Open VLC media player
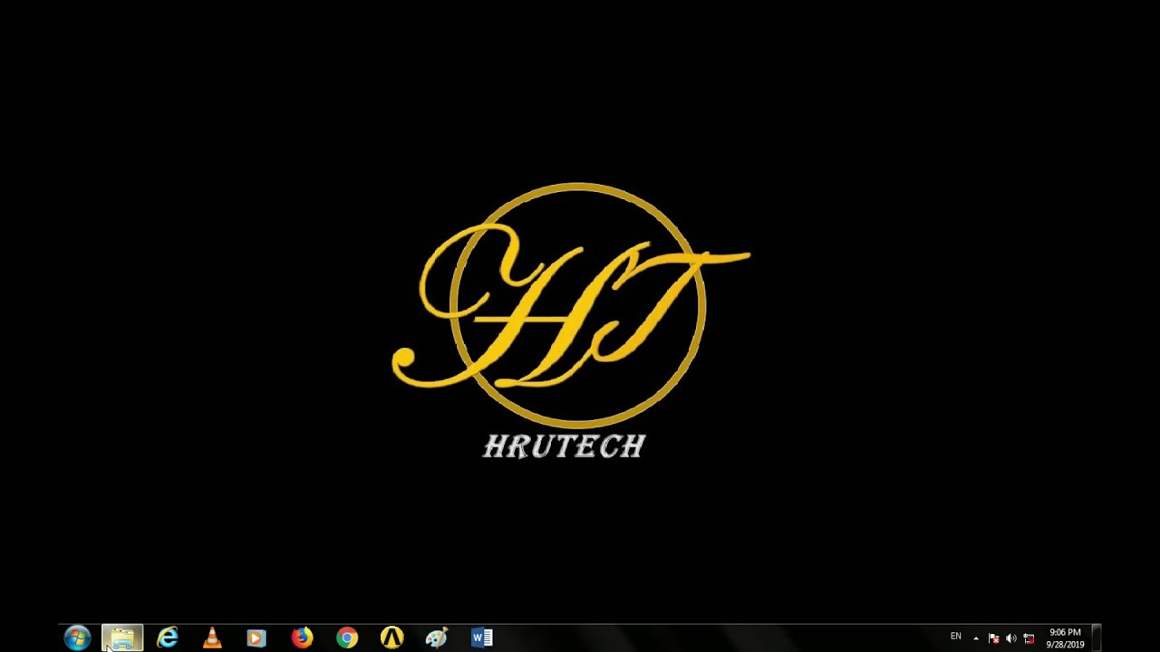Screen dimensions: 1160x652 212,638
